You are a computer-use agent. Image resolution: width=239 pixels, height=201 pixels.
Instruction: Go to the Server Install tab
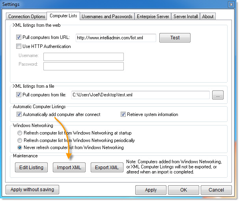coord(185,17)
